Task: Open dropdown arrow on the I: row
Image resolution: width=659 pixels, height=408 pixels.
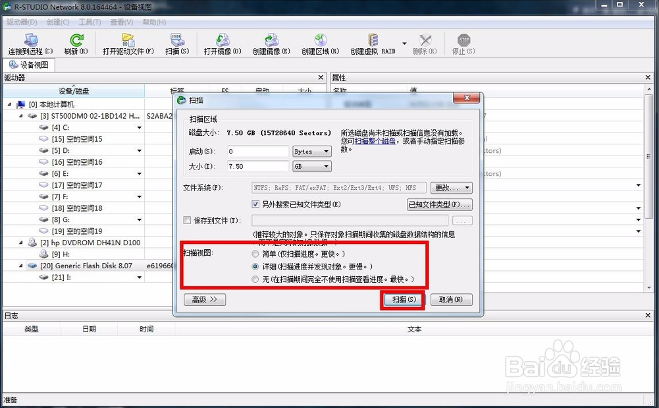Action: coord(140,277)
